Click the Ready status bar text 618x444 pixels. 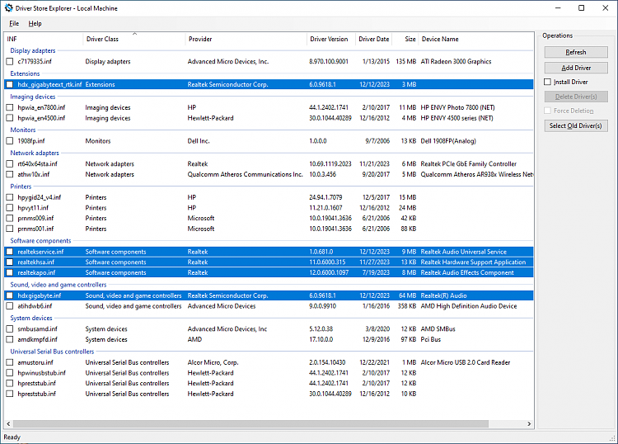pos(12,437)
